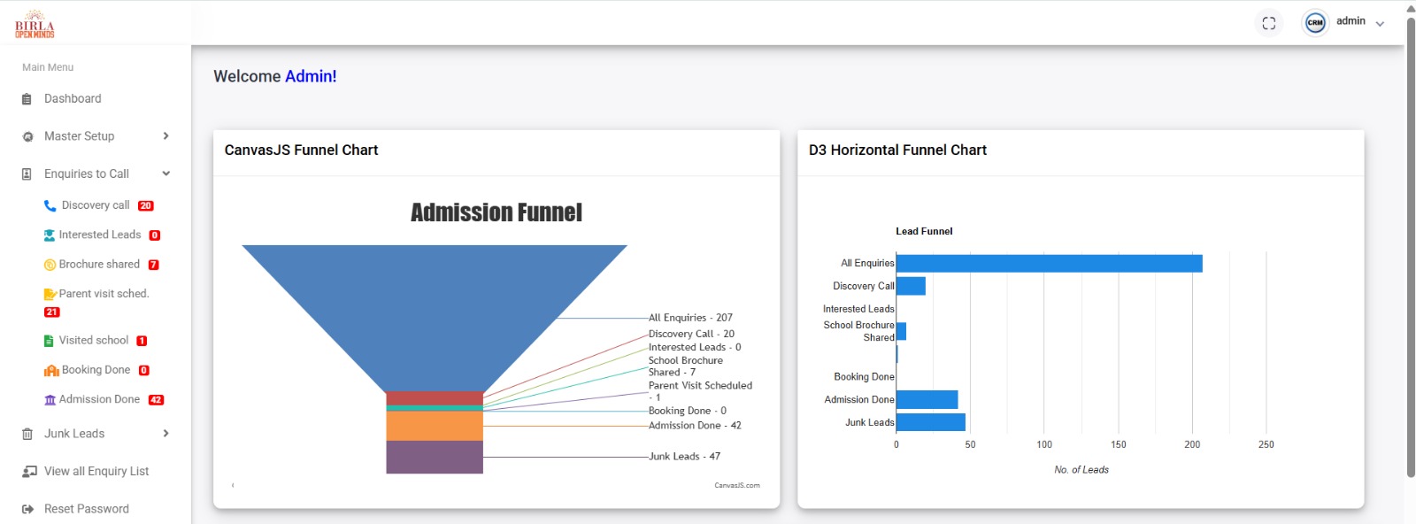This screenshot has width=1416, height=524.
Task: Click the 'Lead Funnel' chart title
Action: tap(924, 231)
